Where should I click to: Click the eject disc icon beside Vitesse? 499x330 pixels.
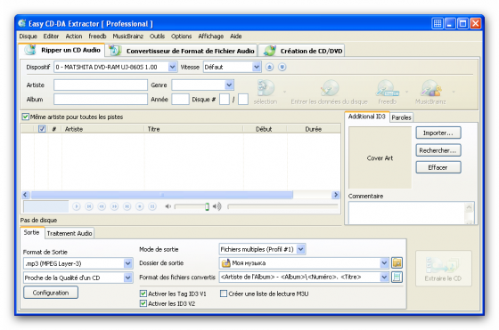coord(269,67)
